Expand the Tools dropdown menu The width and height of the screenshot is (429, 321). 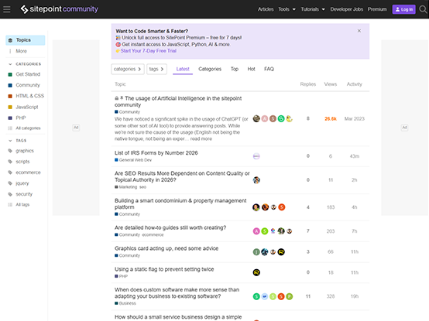point(287,9)
